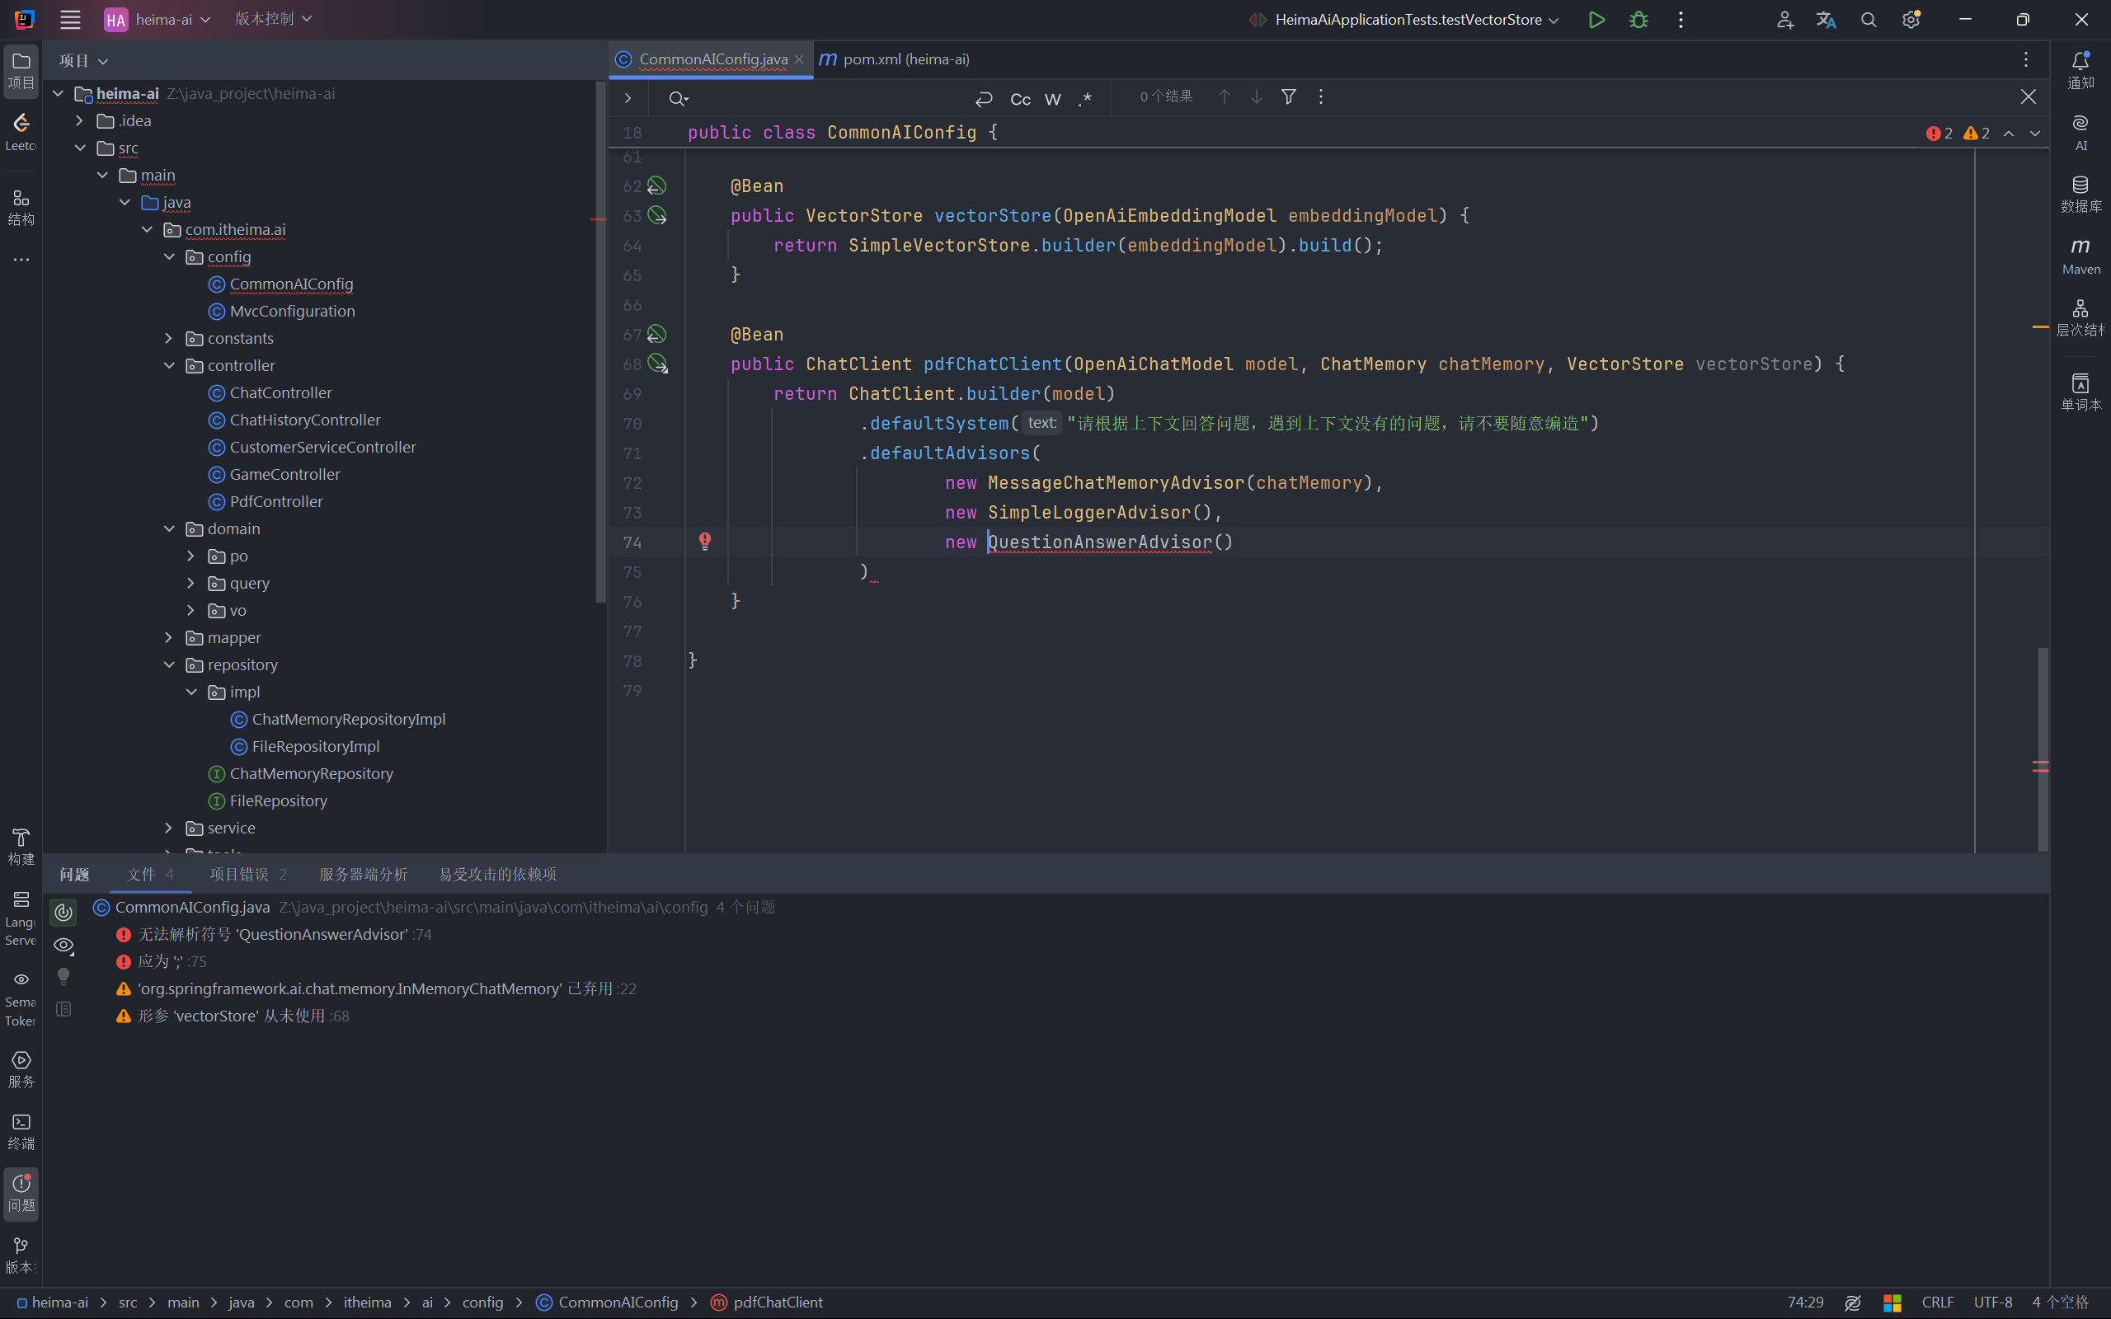2111x1319 pixels.
Task: Click the editor vertical scrollbar thumb
Action: [2043, 749]
